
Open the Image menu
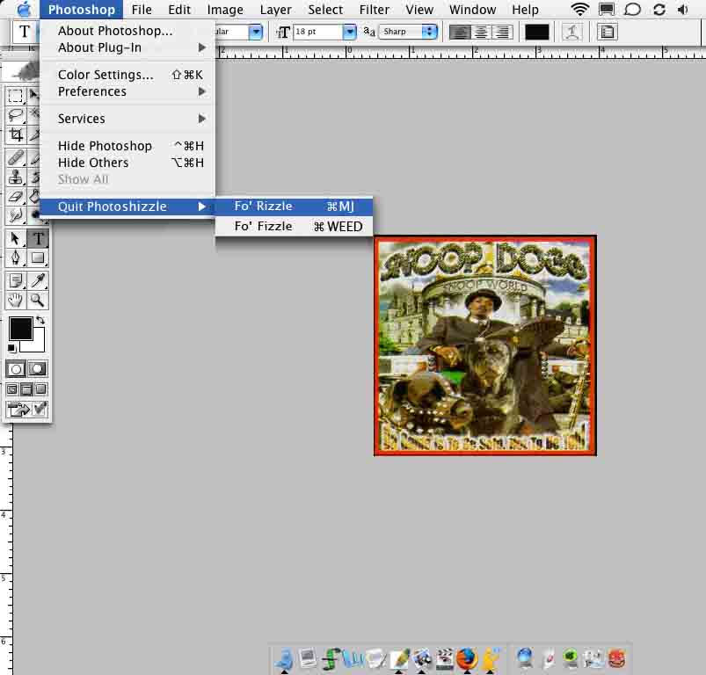click(225, 10)
